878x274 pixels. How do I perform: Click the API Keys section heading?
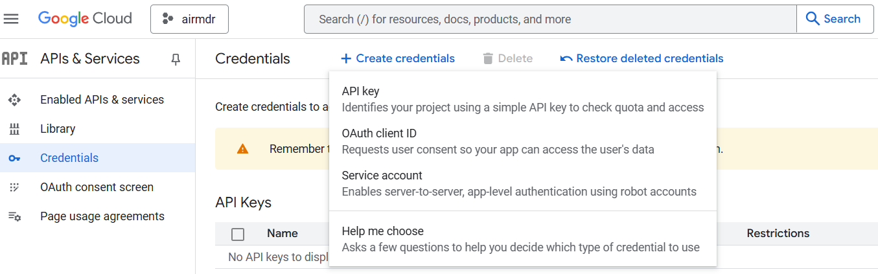tap(243, 203)
